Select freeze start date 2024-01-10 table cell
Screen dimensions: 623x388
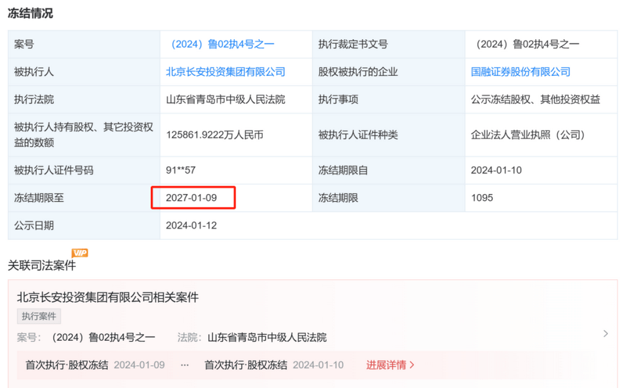[x=497, y=170]
